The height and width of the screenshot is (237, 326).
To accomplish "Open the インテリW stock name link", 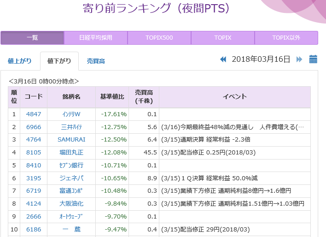I will click(x=71, y=114).
